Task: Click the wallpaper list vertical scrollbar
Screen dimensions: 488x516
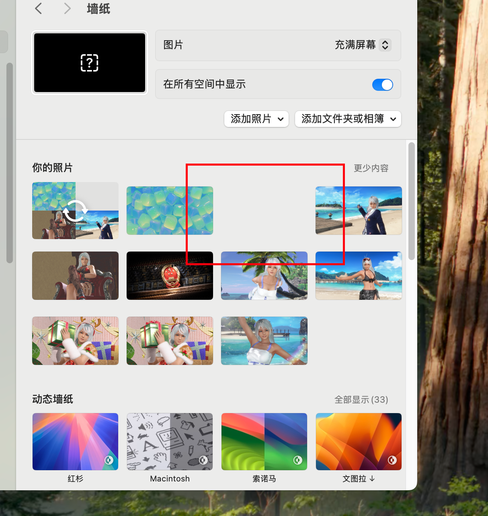Action: [x=411, y=201]
